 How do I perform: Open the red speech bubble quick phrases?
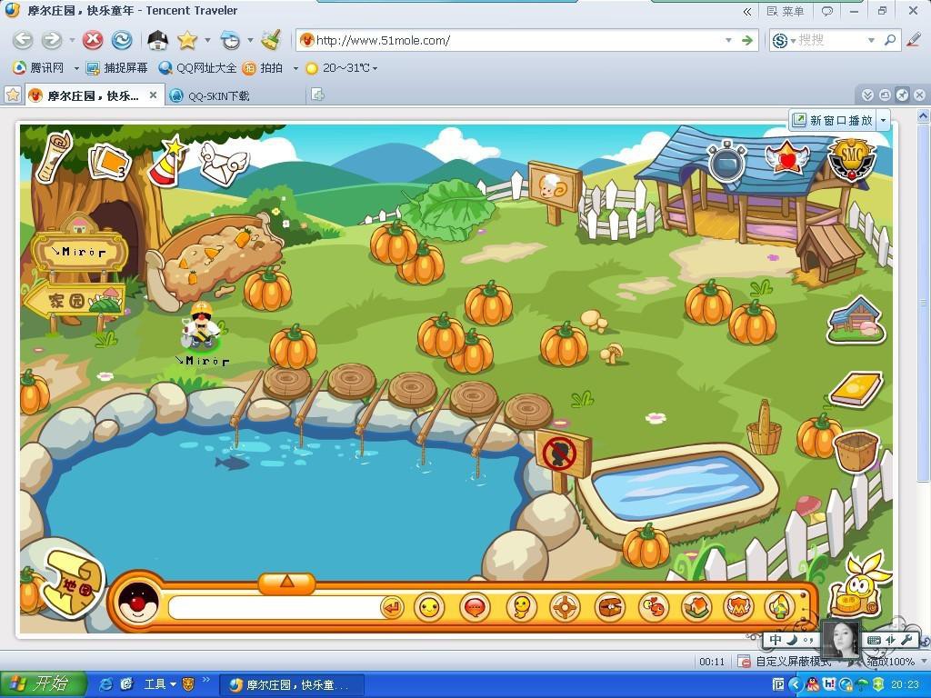475,606
